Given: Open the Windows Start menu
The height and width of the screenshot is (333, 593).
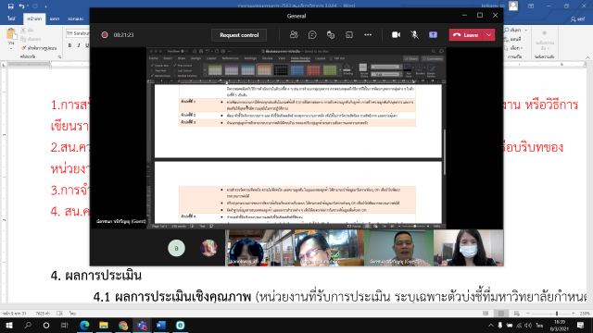Looking at the screenshot, I should (x=9, y=325).
